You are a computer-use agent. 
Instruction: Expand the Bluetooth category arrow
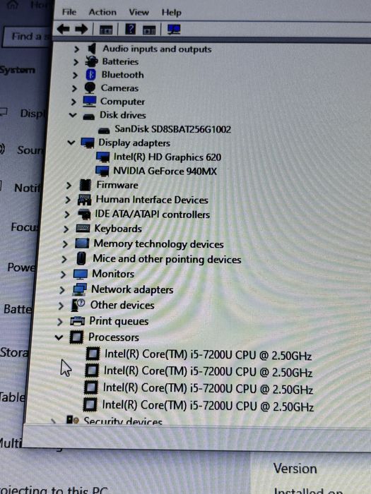(75, 76)
